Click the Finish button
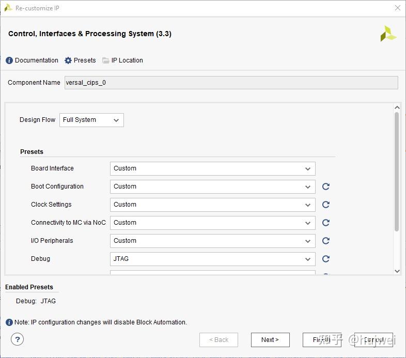Image resolution: width=406 pixels, height=358 pixels. tap(321, 340)
